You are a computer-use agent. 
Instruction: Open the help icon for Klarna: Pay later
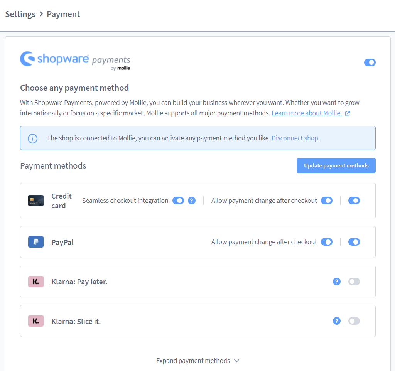click(337, 282)
